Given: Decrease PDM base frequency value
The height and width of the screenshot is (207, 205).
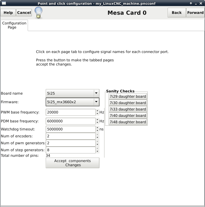Looking at the screenshot, I should 97,123.
